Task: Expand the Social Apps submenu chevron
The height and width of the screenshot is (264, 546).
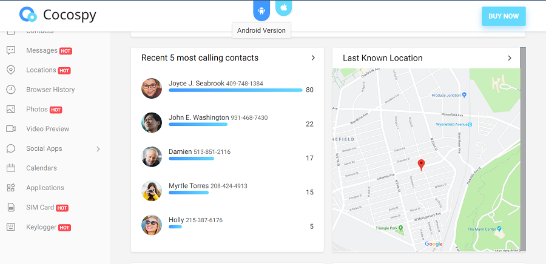Action: tap(98, 149)
